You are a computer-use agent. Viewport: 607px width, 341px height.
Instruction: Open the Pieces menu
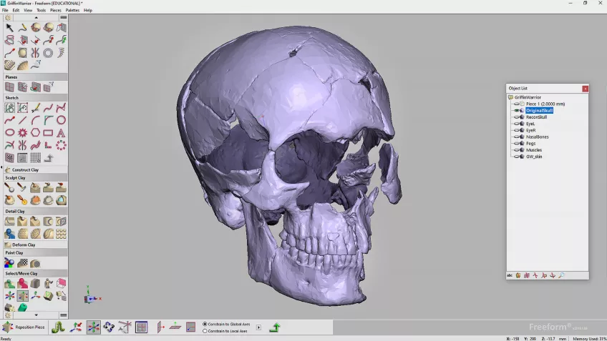[x=55, y=11]
